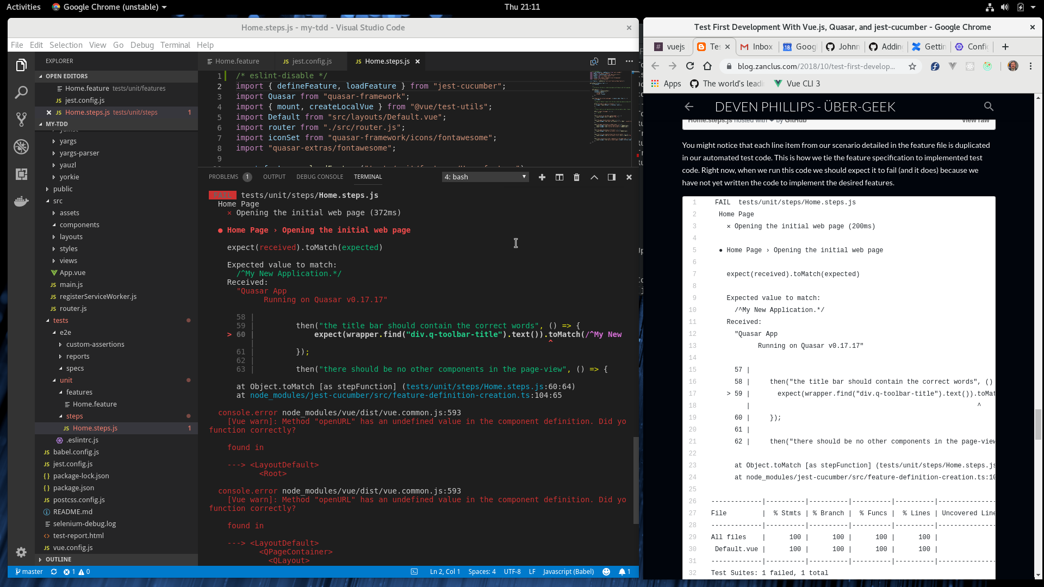The image size is (1044, 587).
Task: Toggle the feedback smiley in status bar
Action: [606, 572]
